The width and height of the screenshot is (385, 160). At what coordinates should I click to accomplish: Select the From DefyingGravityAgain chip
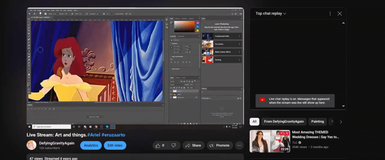[x=284, y=121]
